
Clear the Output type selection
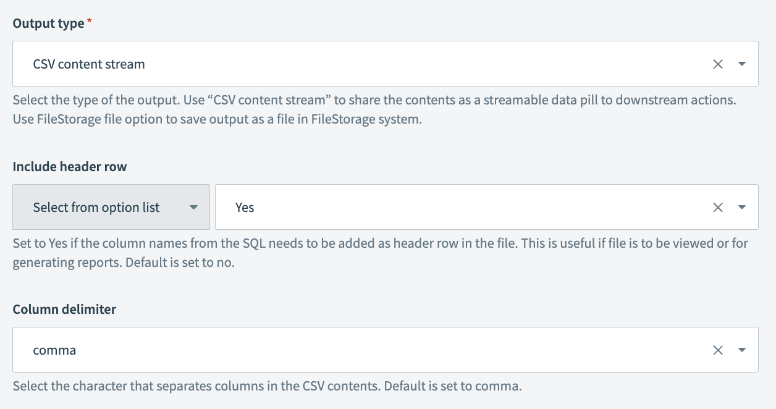718,64
